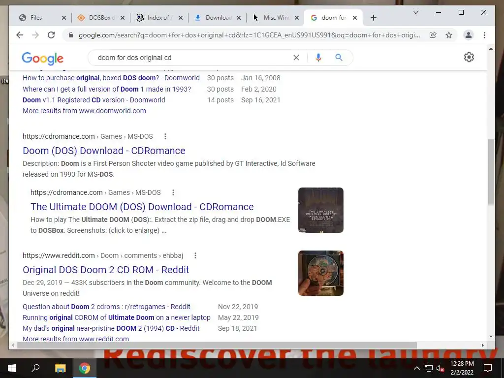Show hidden system tray icons
Viewport: 504px width, 378px height.
416,368
